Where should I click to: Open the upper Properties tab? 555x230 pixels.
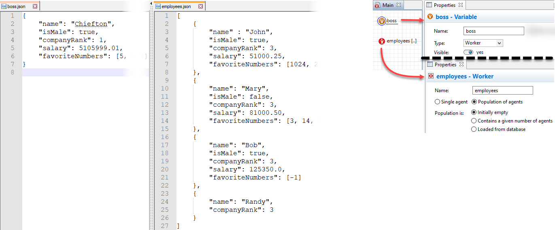click(x=444, y=5)
